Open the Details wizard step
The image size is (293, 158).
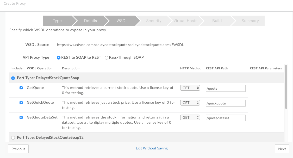click(90, 21)
